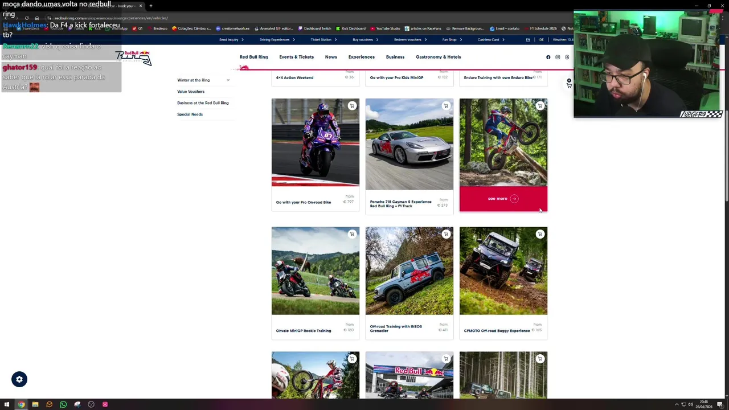Open Bradesco bookmark
This screenshot has height=410, width=729.
[x=157, y=28]
